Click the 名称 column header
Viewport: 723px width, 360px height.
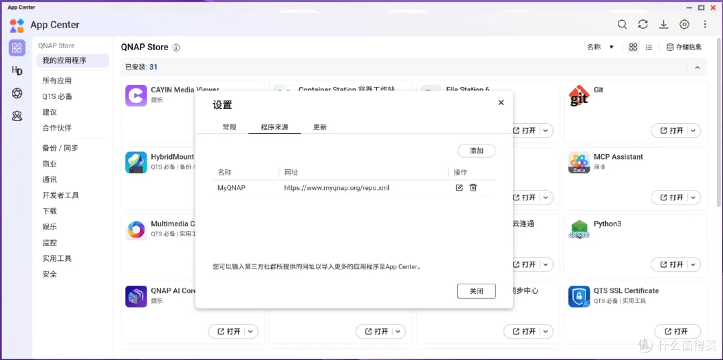pyautogui.click(x=224, y=173)
